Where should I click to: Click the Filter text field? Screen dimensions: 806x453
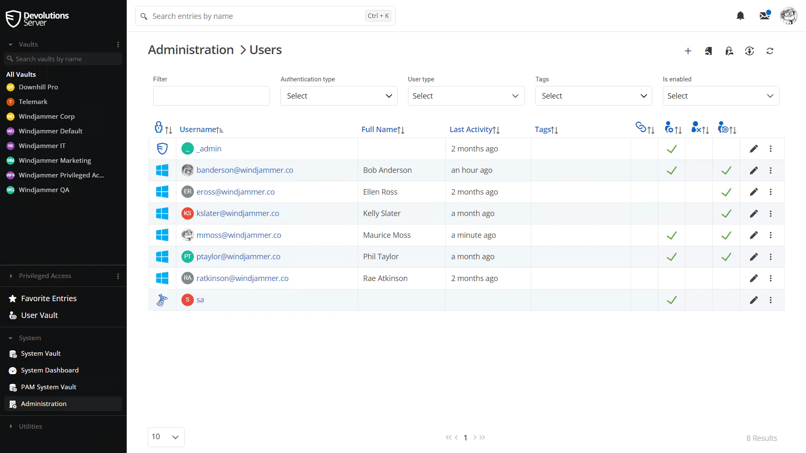tap(211, 96)
